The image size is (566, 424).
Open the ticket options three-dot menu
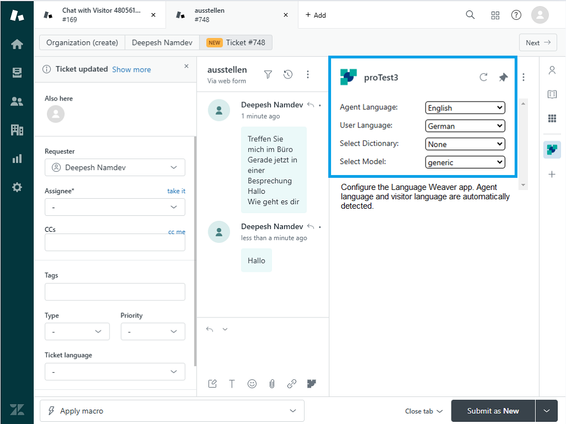(x=307, y=75)
